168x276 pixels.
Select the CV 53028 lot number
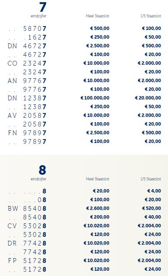pyautogui.click(x=27, y=226)
